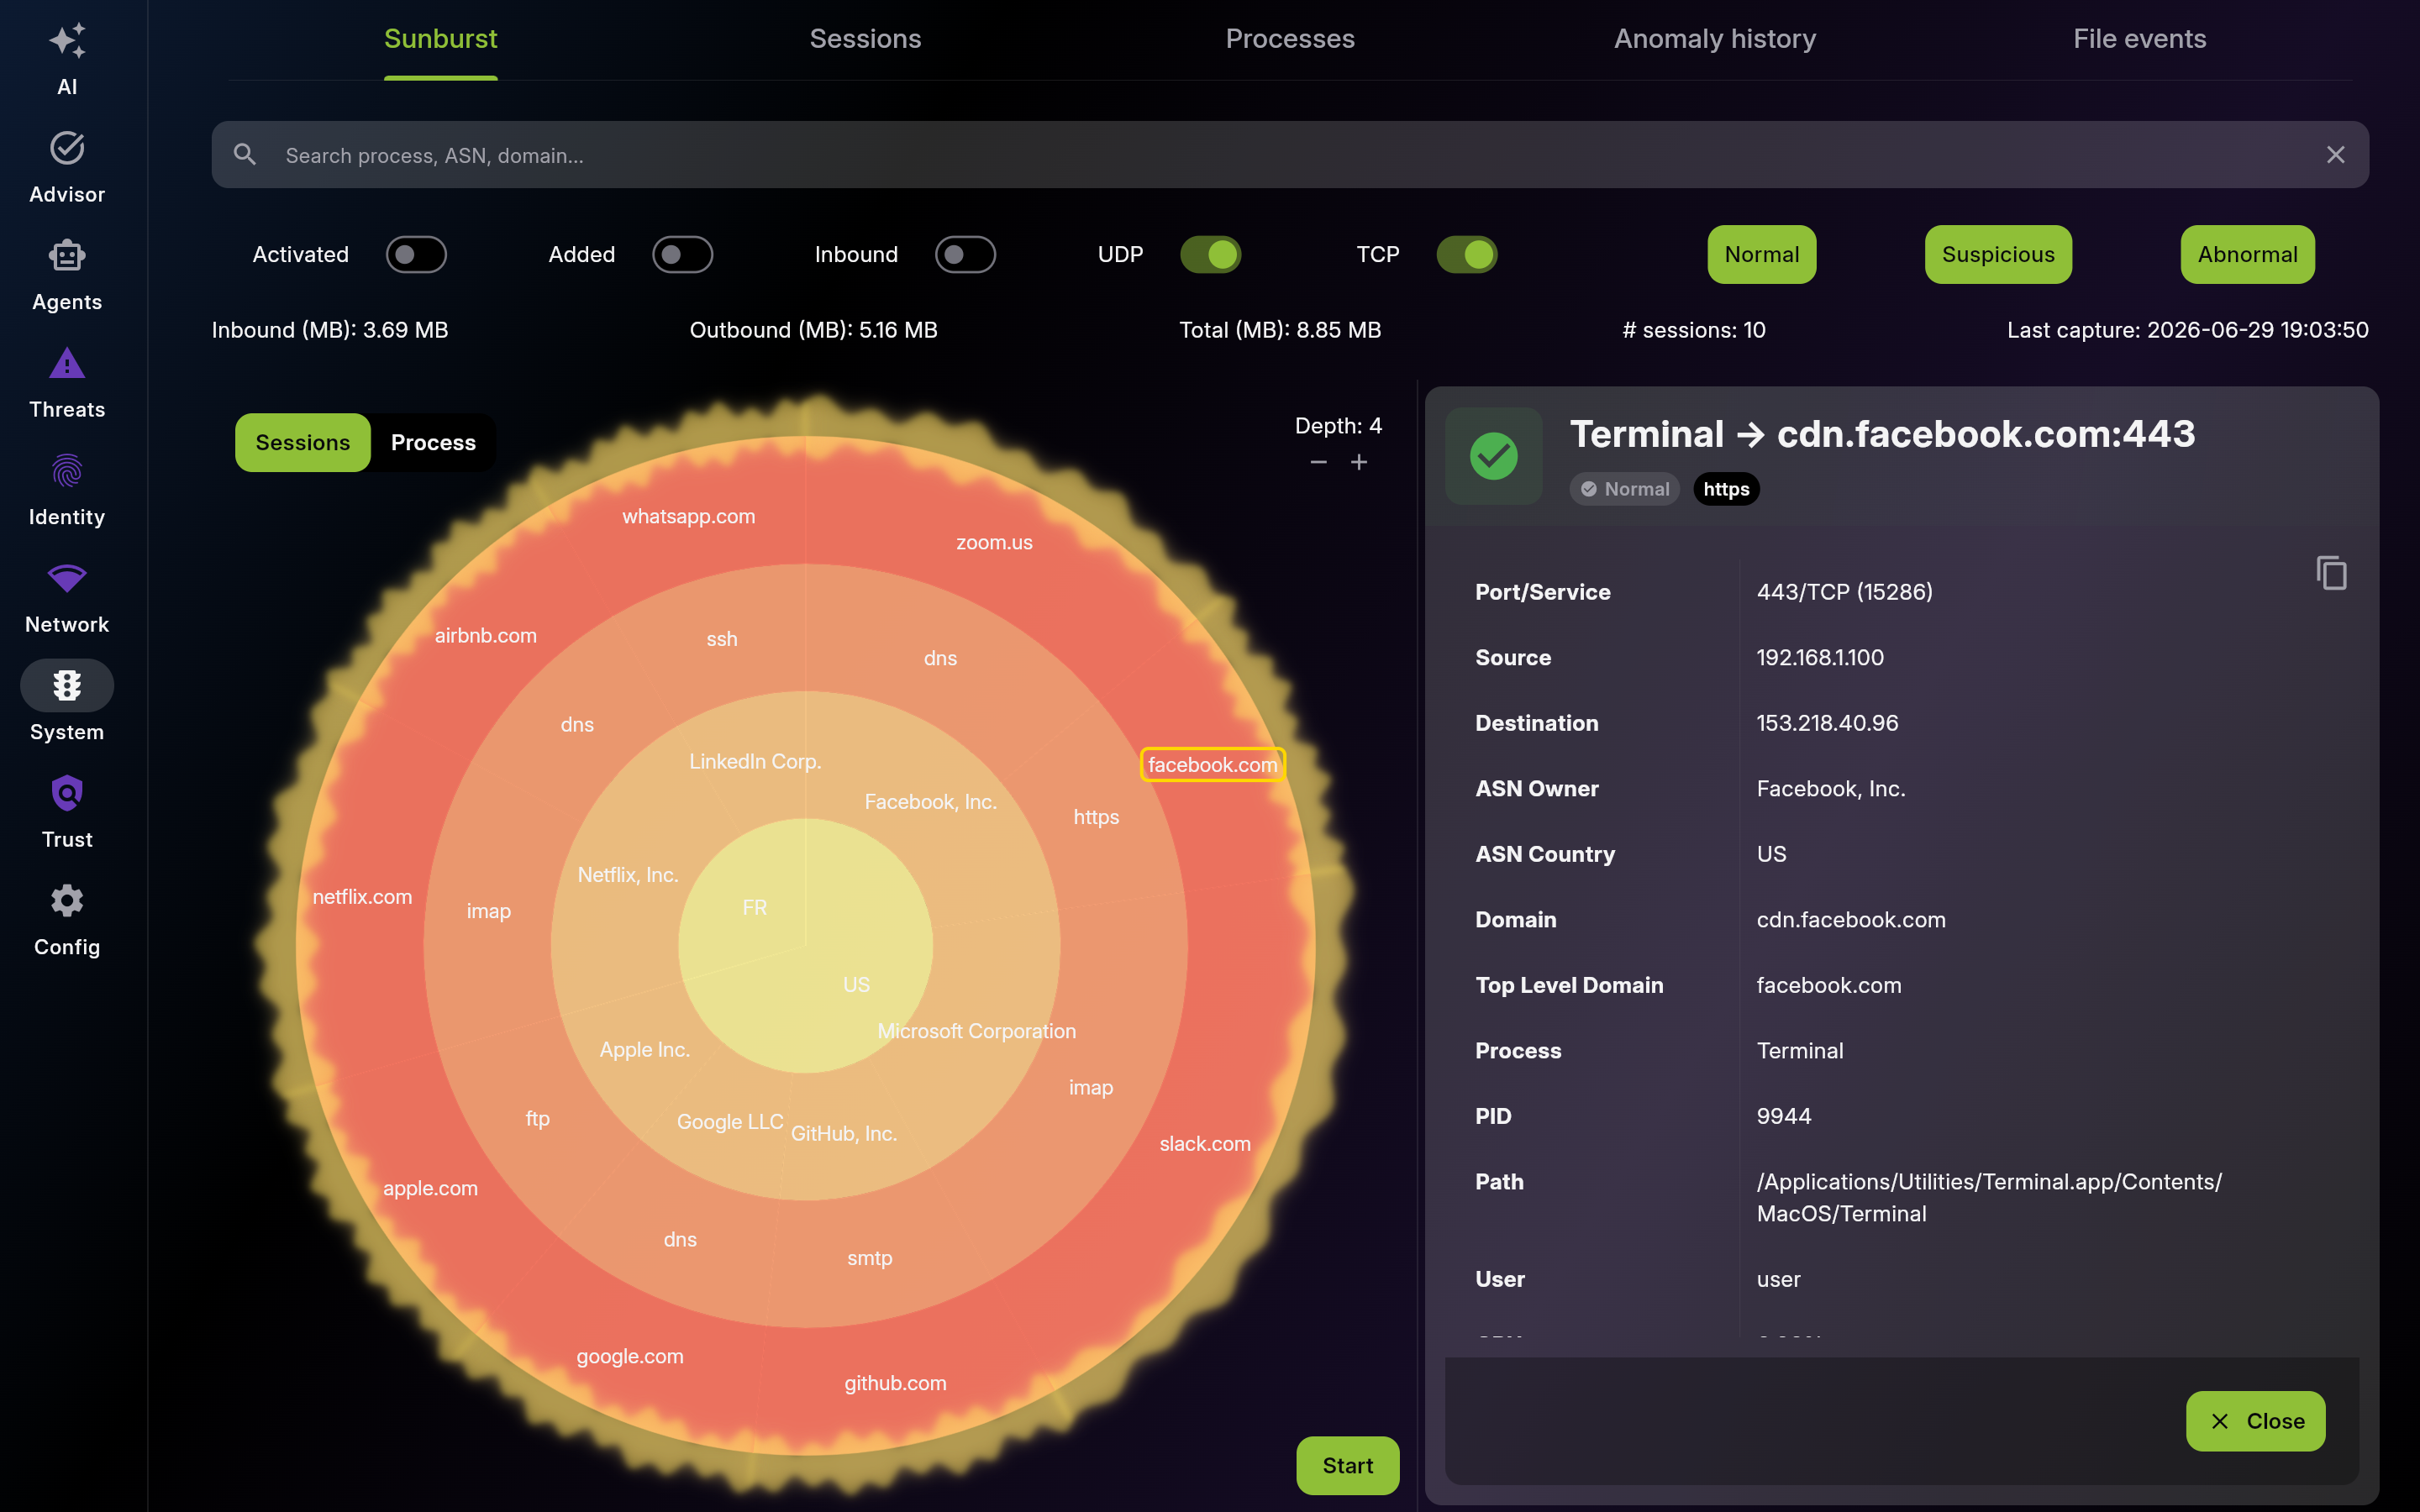Select the Netflix, Inc. segment
The image size is (2420, 1512).
coord(628,874)
